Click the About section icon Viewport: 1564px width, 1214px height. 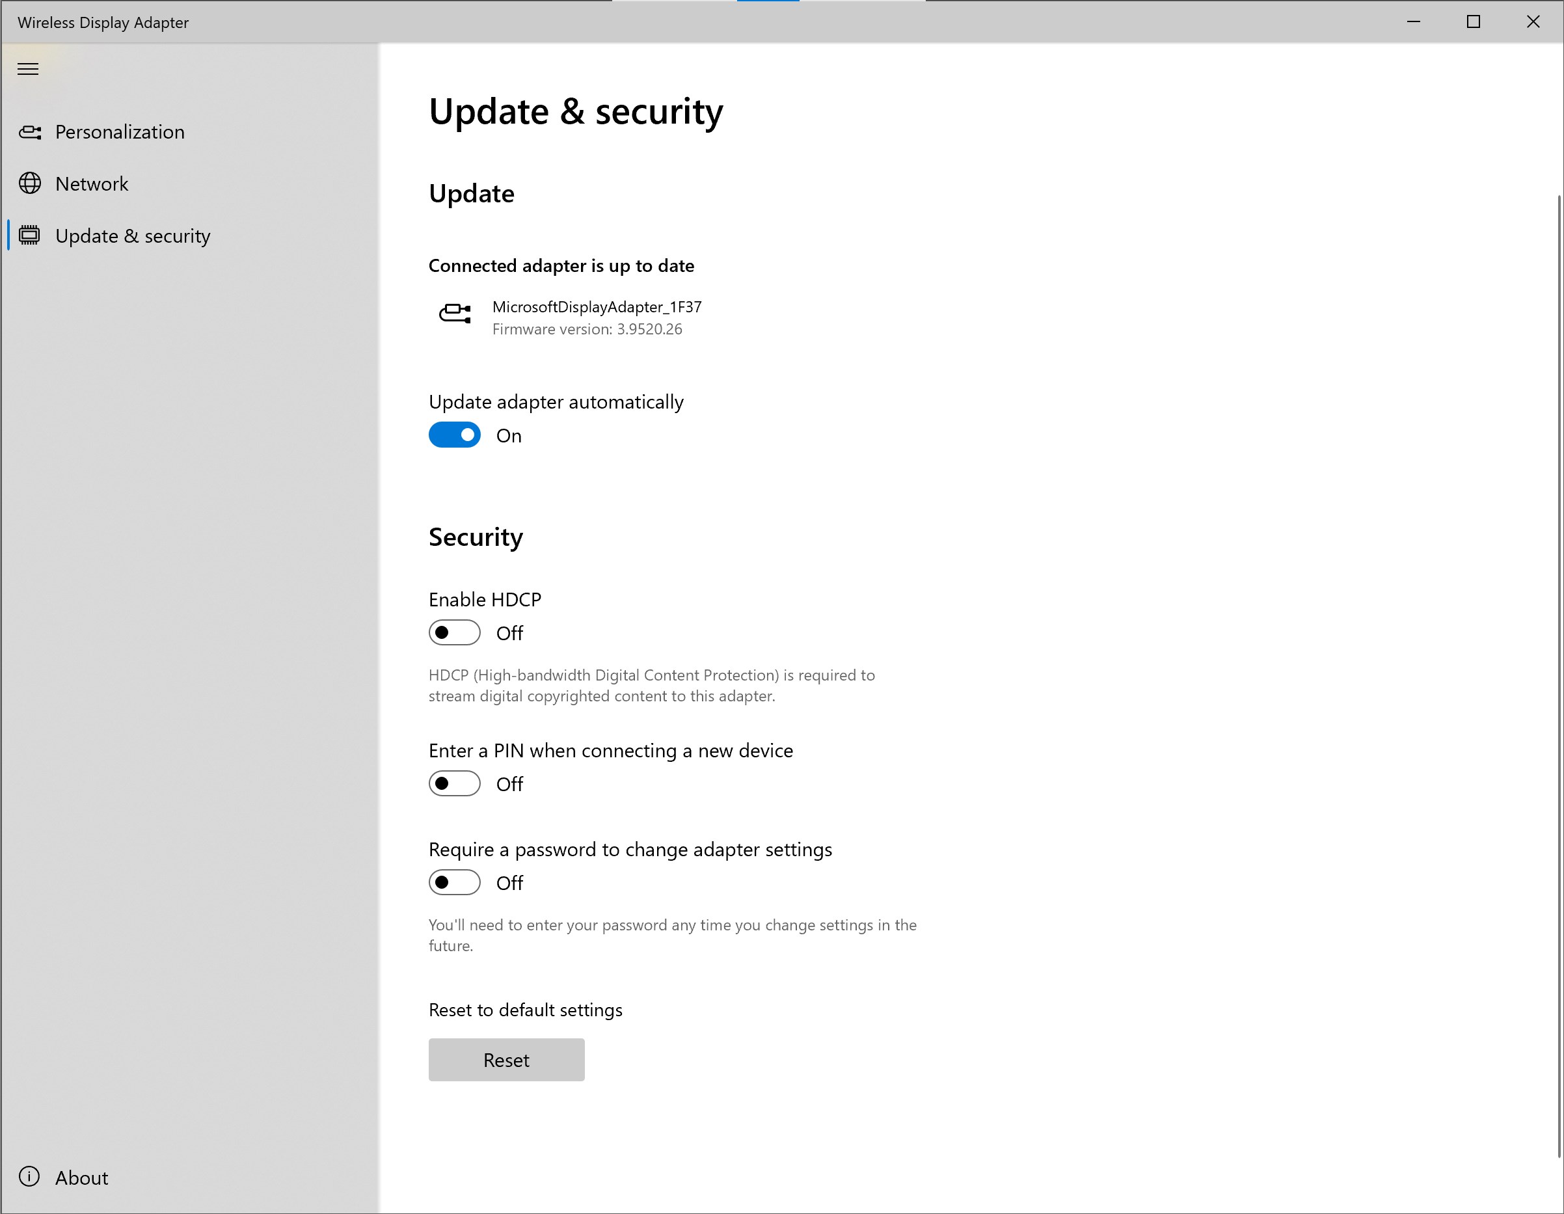[x=32, y=1177]
